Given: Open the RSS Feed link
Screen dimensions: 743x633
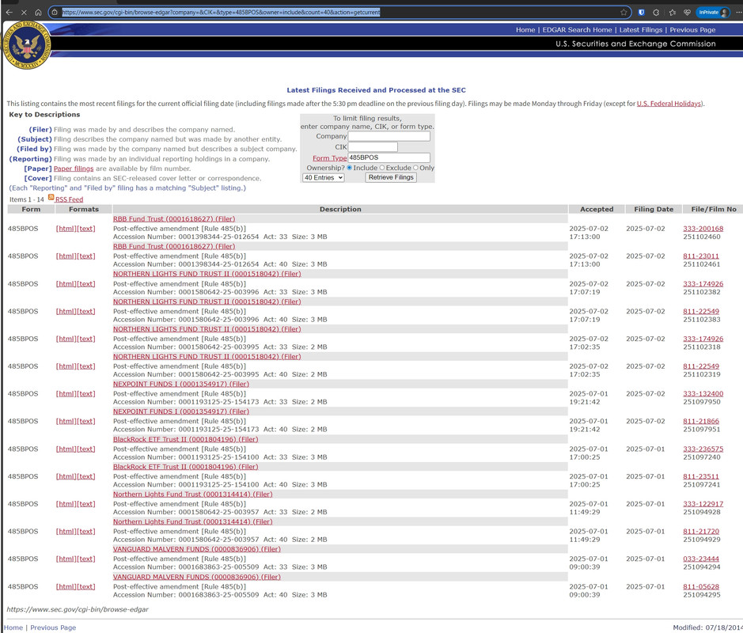Looking at the screenshot, I should click(x=69, y=199).
